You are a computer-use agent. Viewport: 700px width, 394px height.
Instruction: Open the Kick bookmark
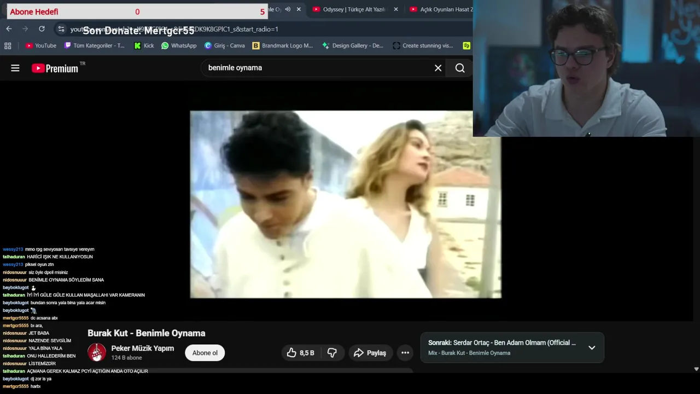[x=144, y=46]
